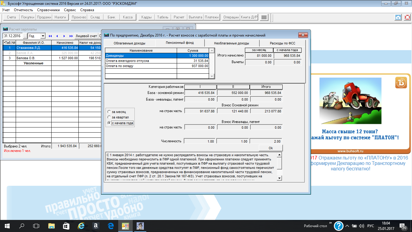
Task: Click the orange Buhsoft logo on banner
Action: click(x=401, y=83)
